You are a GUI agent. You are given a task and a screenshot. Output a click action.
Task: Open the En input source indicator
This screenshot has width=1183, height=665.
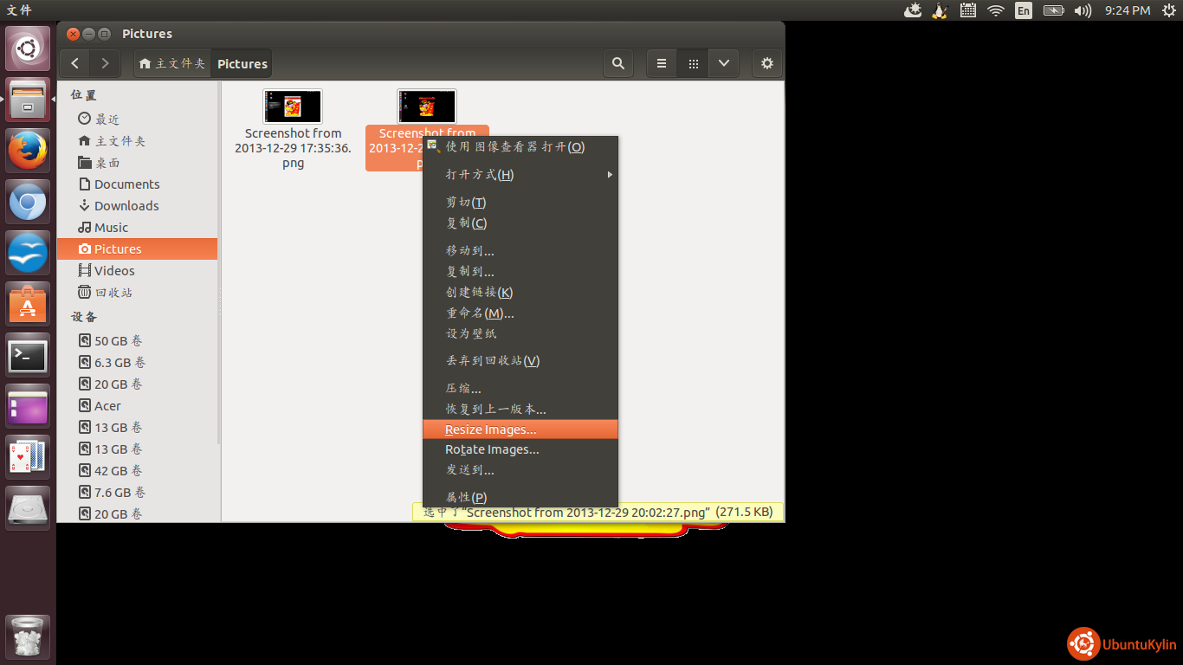click(x=1024, y=10)
